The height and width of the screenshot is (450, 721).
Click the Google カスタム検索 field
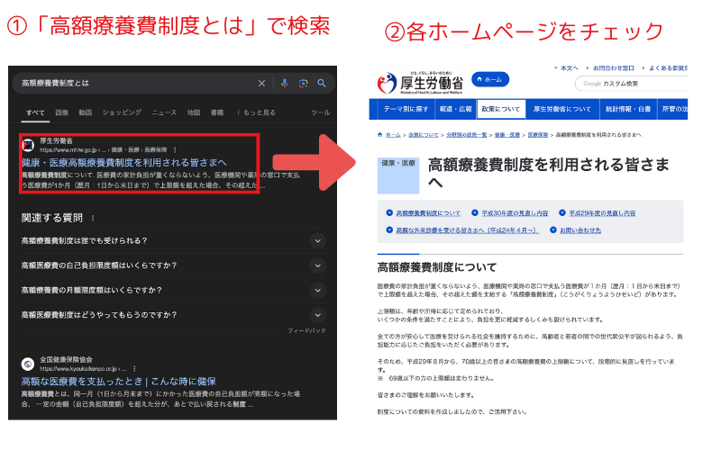pos(631,84)
